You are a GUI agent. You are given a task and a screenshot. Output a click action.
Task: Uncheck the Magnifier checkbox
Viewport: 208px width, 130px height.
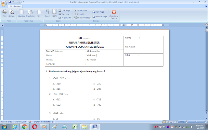(x=75, y=14)
